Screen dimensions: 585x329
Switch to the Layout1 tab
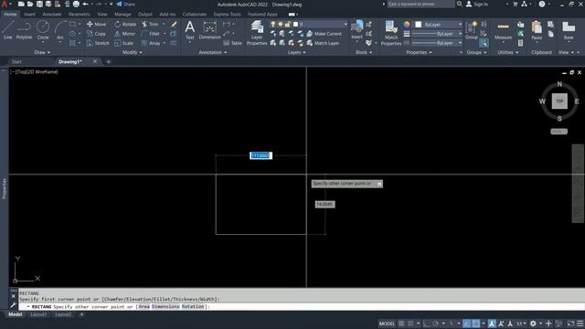pos(38,314)
